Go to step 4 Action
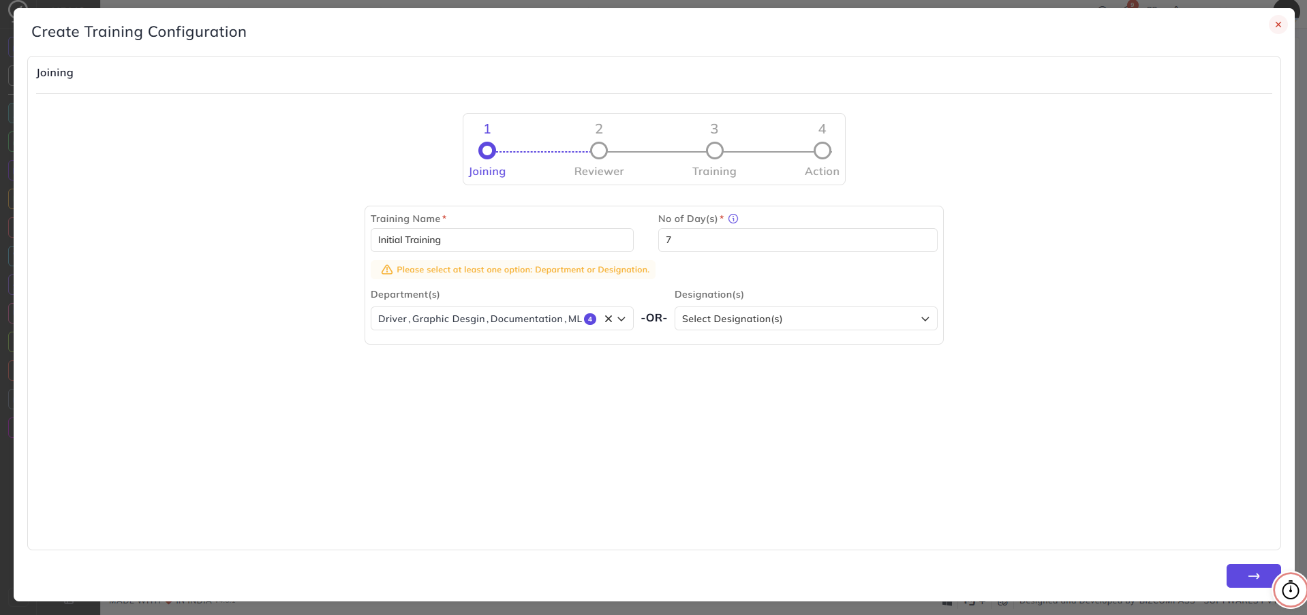Image resolution: width=1307 pixels, height=615 pixels. tap(822, 151)
